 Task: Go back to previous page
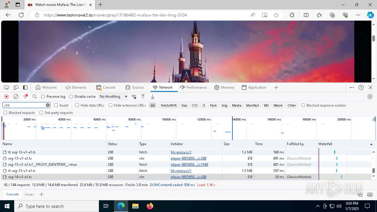tap(8, 15)
